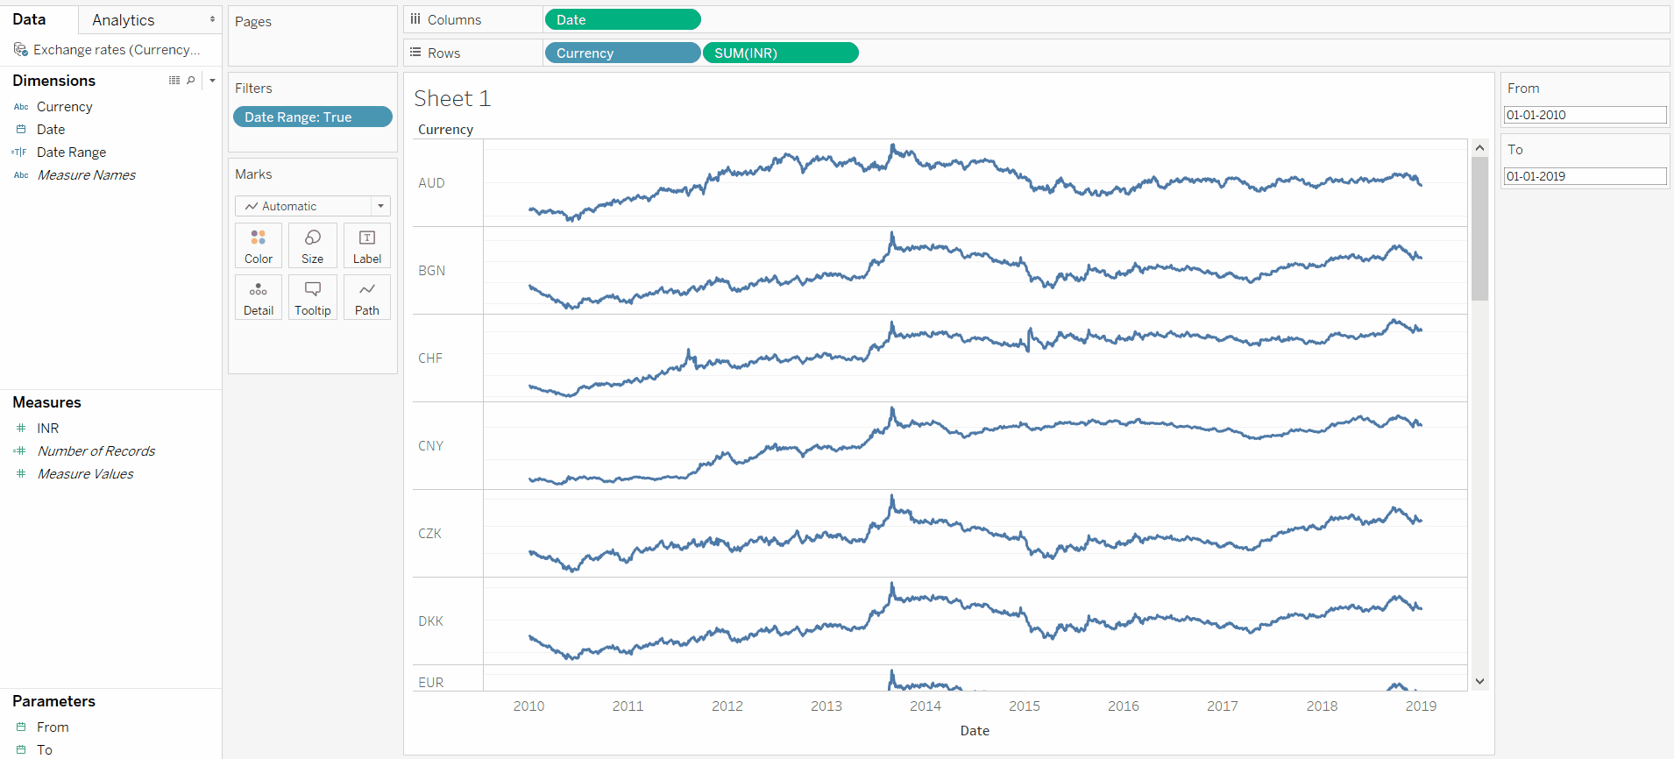Click the Date axis title
1674x759 pixels.
975,731
